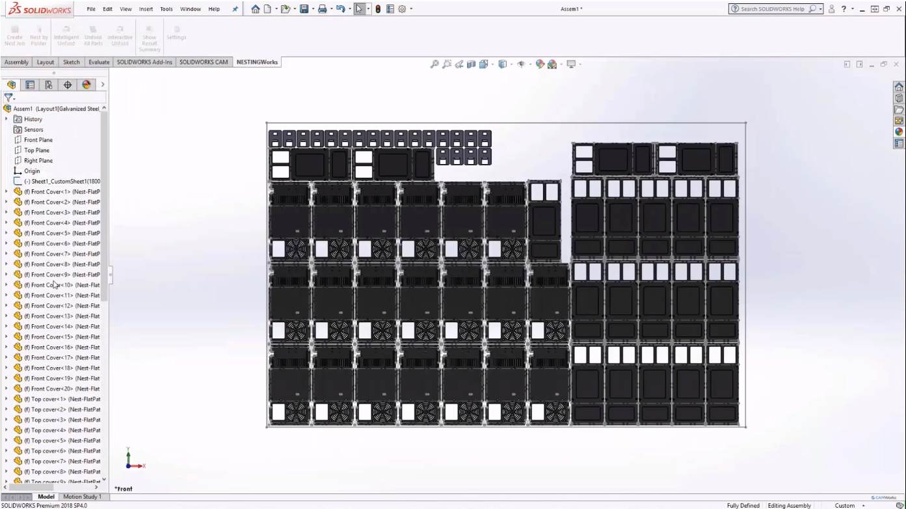This screenshot has height=509, width=906.
Task: Switch to PropertyManager tab icon
Action: point(30,85)
